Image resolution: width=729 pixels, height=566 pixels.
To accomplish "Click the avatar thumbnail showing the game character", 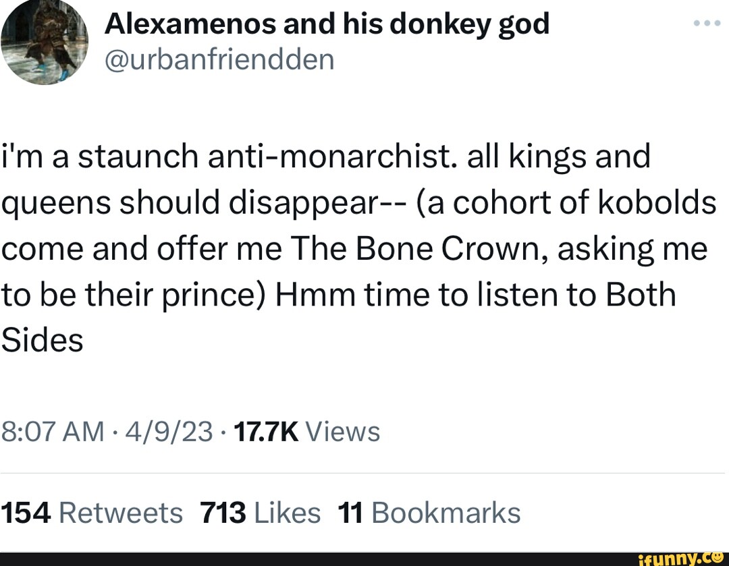I will tap(44, 42).
